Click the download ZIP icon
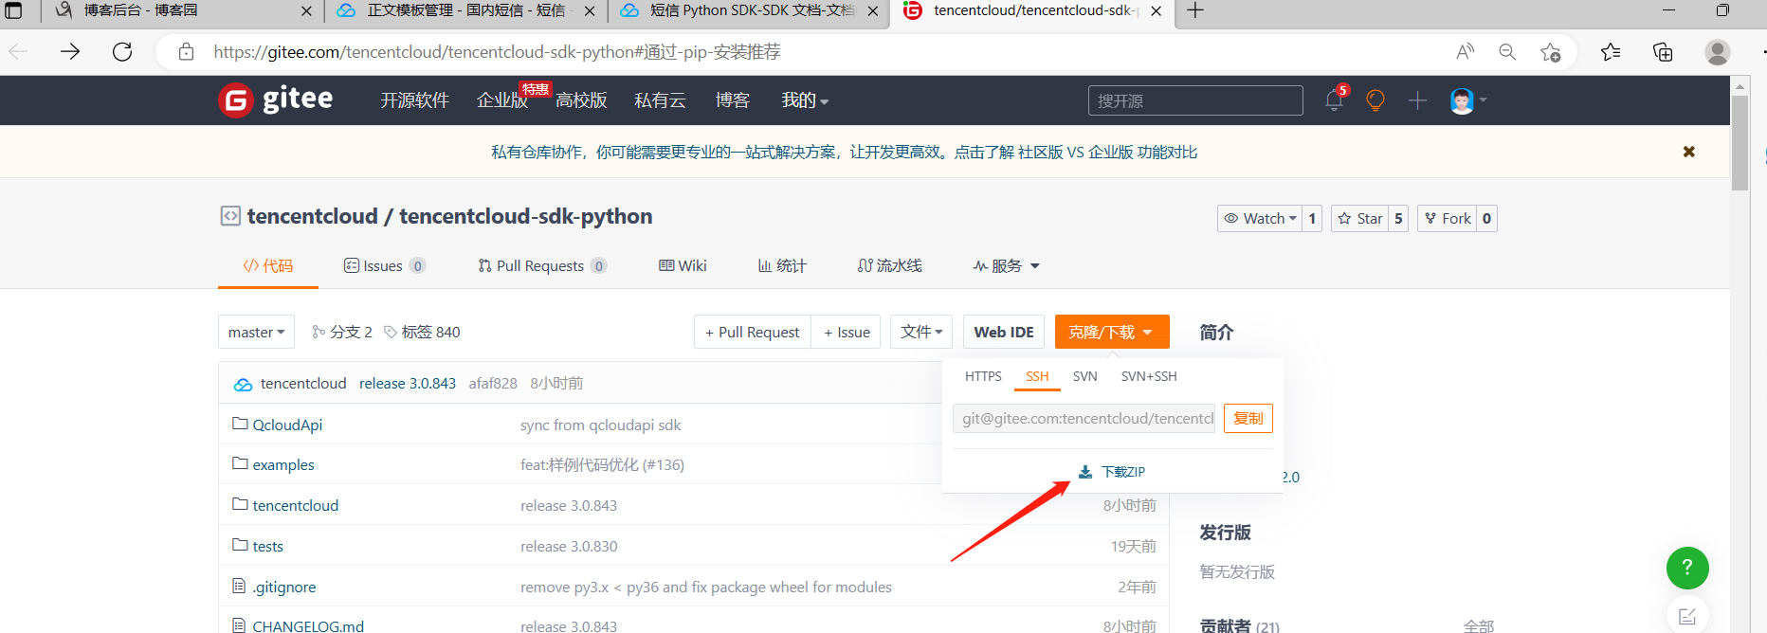Image resolution: width=1767 pixels, height=633 pixels. tap(1085, 472)
